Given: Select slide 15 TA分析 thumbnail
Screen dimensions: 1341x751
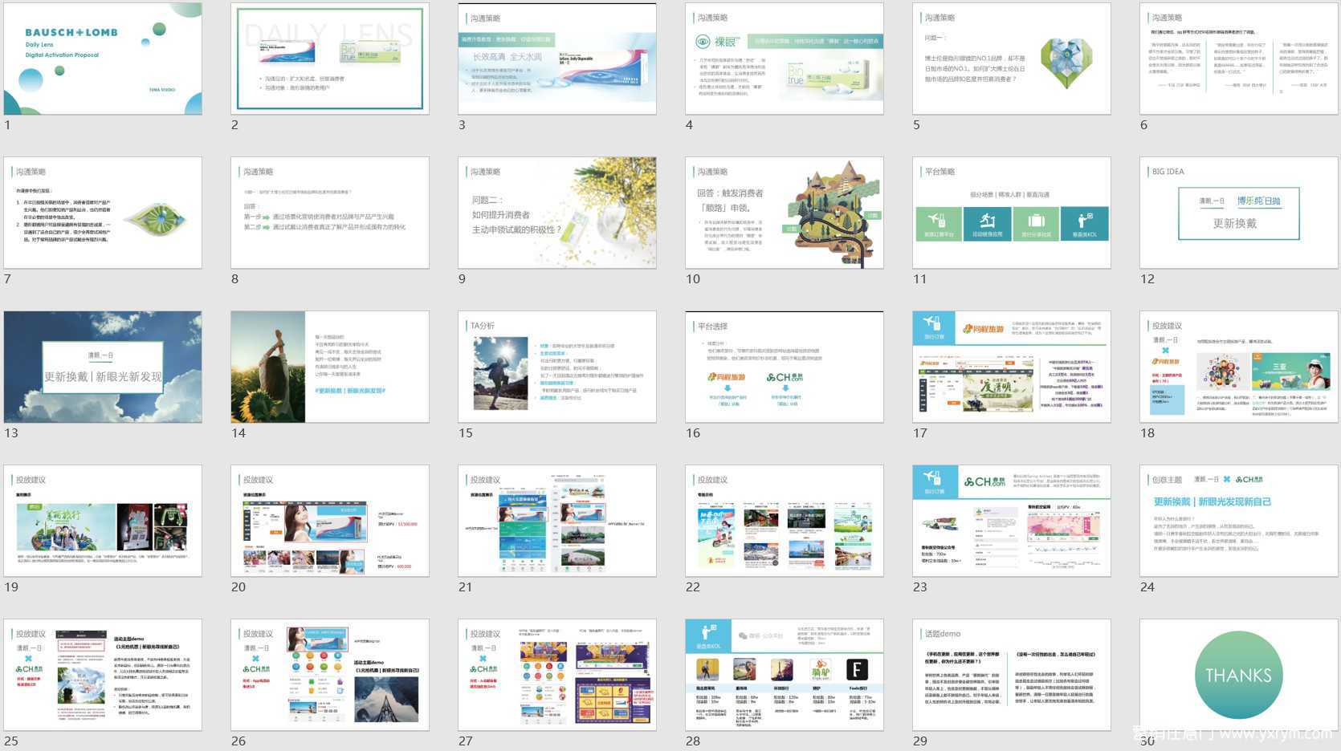Looking at the screenshot, I should 557,367.
